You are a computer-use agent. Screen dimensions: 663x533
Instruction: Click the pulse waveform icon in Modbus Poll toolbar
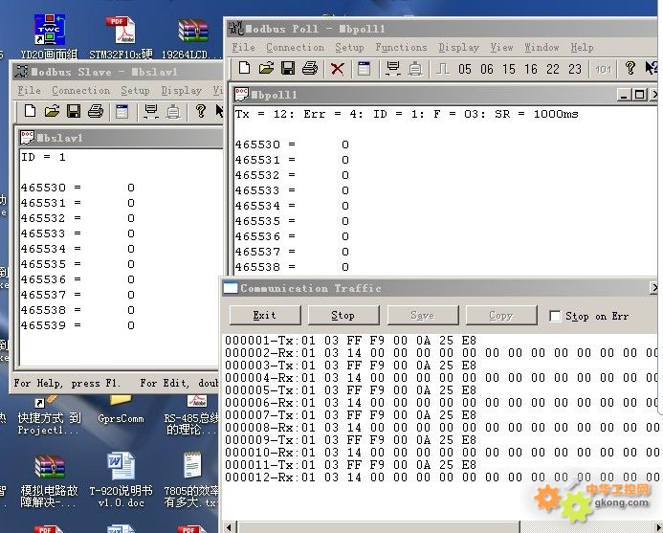point(443,69)
